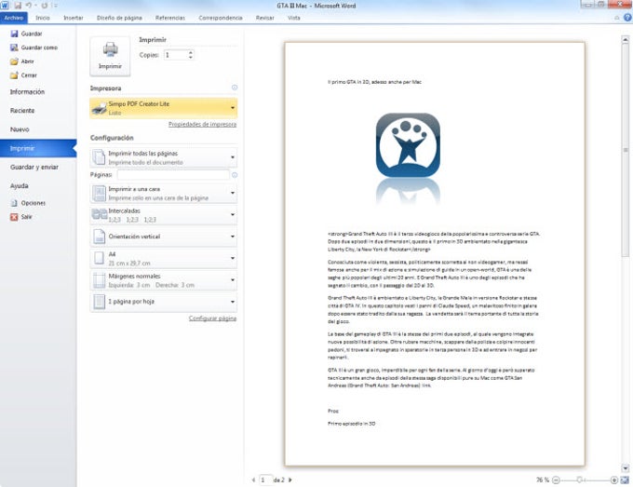This screenshot has width=633, height=487.
Task: Switch to the Referencias tab
Action: pos(170,18)
